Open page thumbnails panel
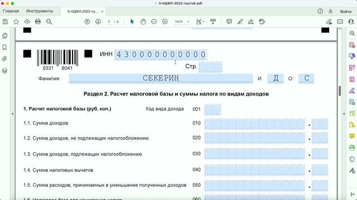Screen dimensions: 357x200 click(4, 36)
